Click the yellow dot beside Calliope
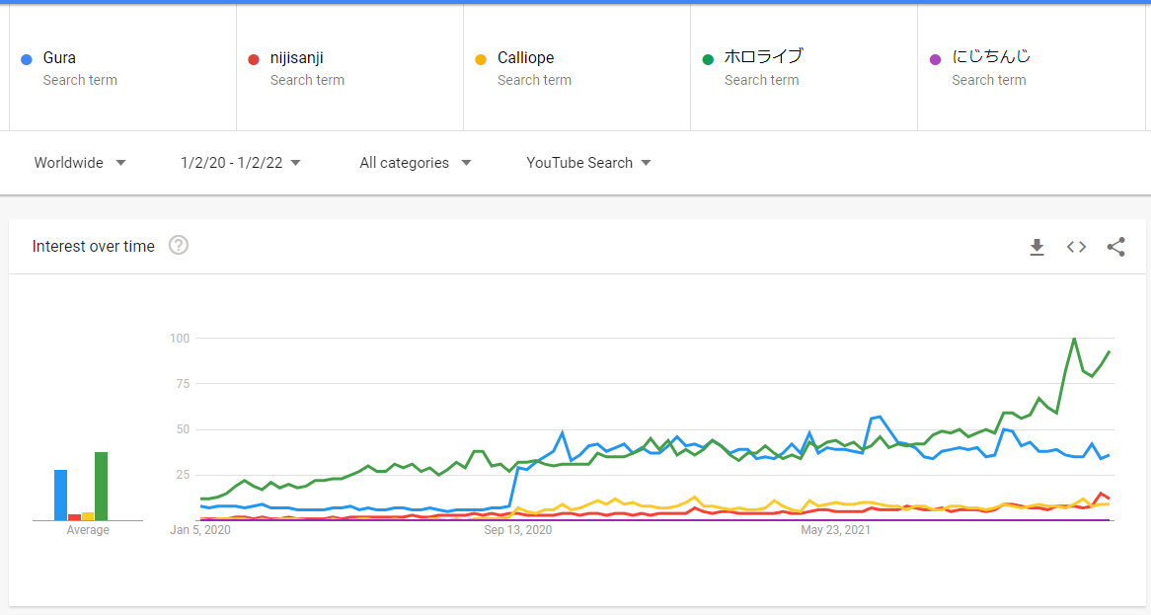Image resolution: width=1151 pixels, height=615 pixels. coord(481,59)
